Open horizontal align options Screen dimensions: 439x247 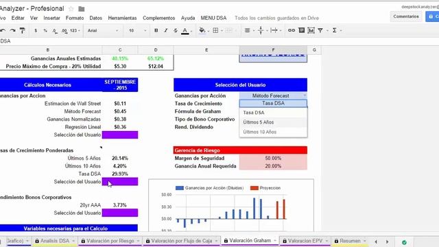point(247,30)
